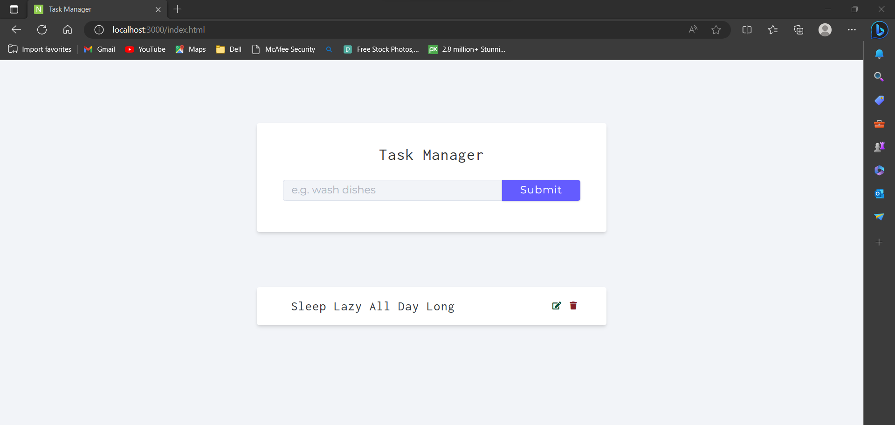Open the browser home page

(x=68, y=30)
